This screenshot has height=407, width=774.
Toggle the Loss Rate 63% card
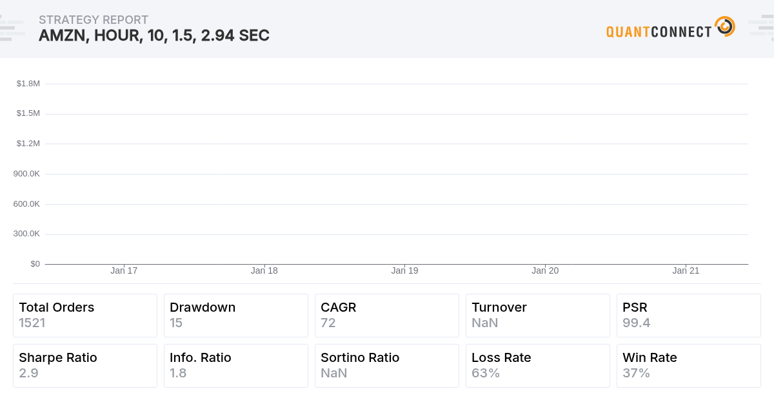[537, 365]
